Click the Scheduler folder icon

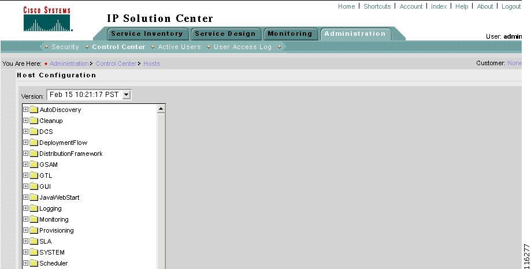[34, 263]
